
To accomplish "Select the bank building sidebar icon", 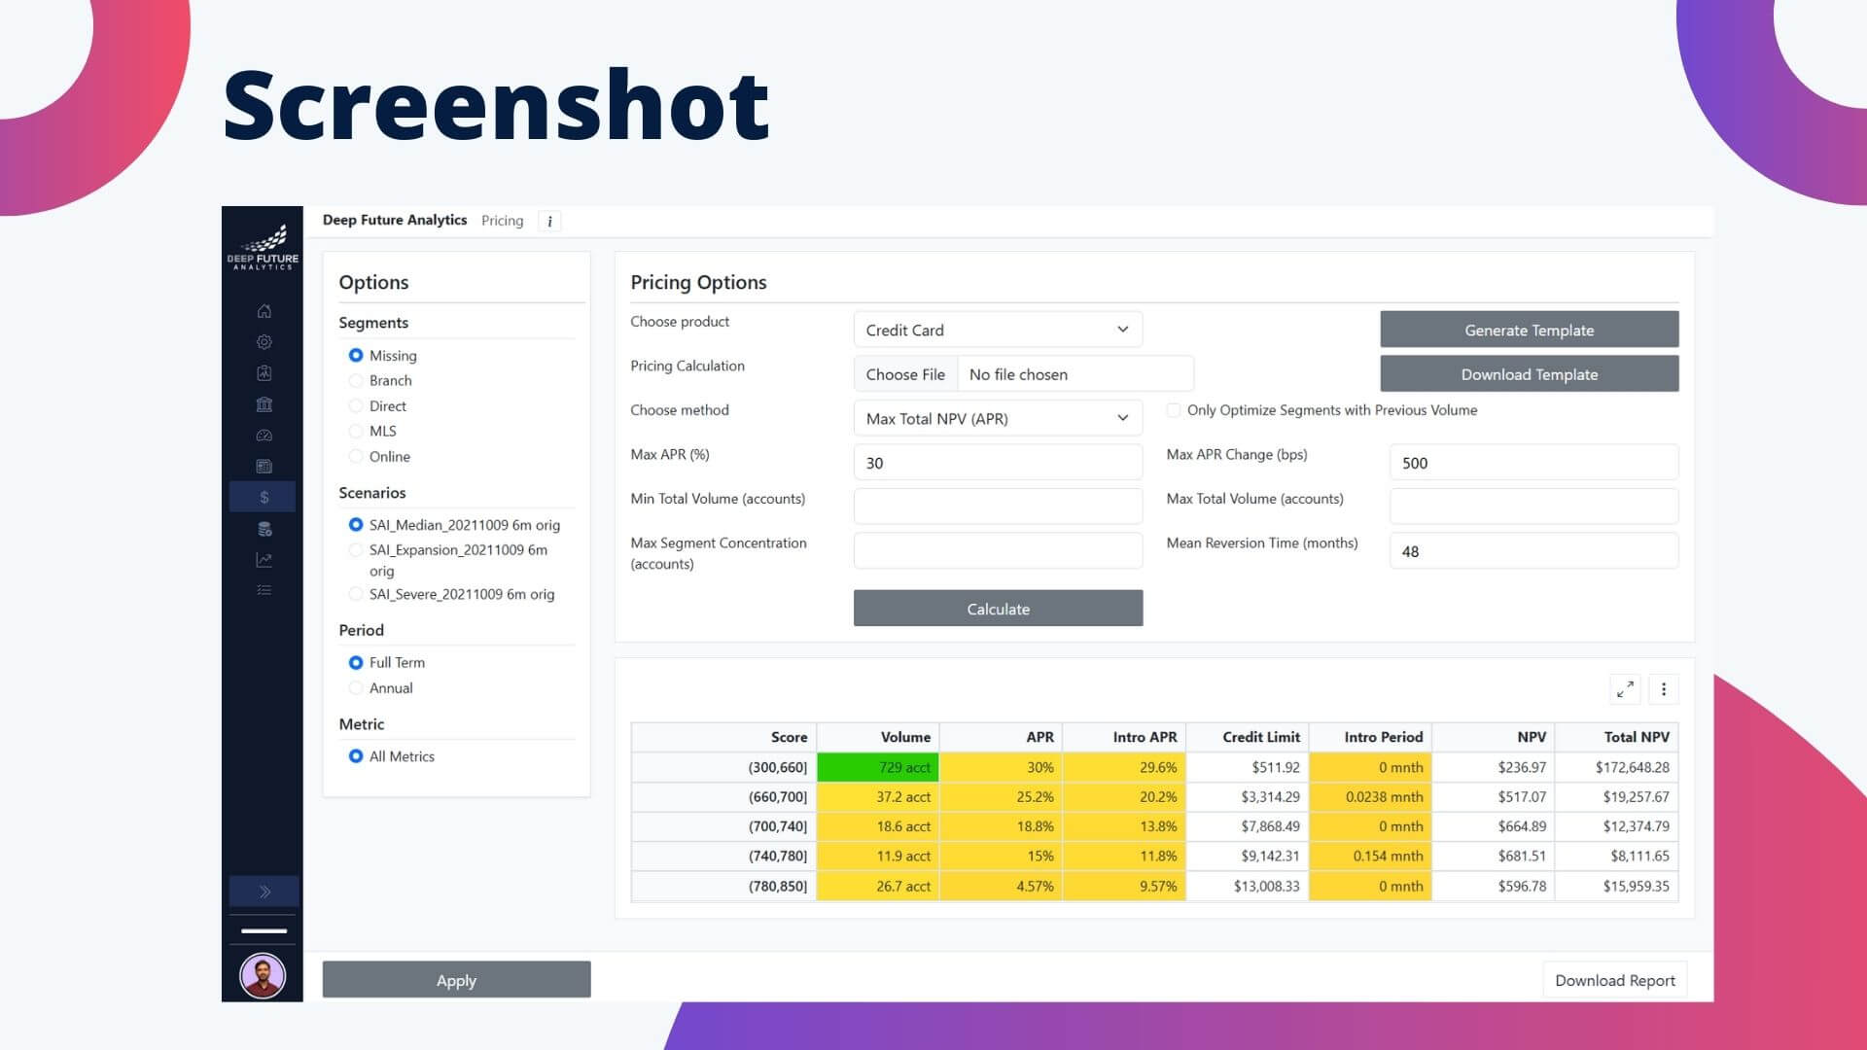I will click(x=264, y=404).
